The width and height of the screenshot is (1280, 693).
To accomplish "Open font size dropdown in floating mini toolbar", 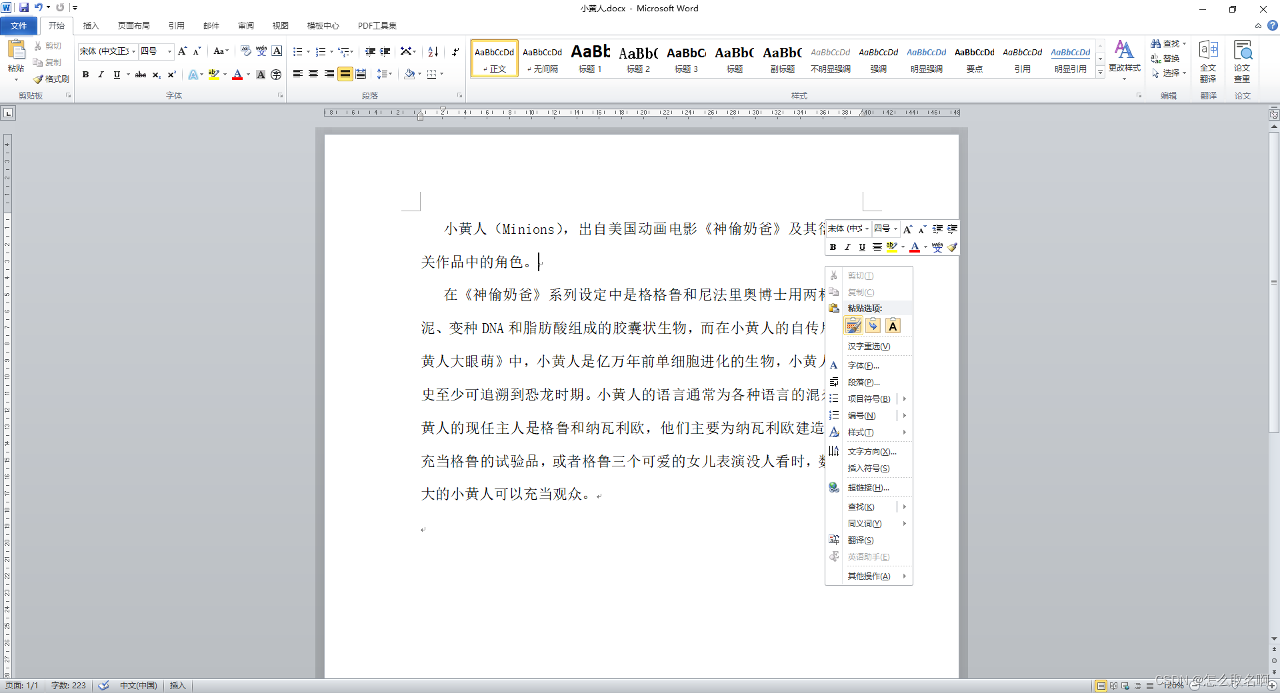I will click(896, 229).
